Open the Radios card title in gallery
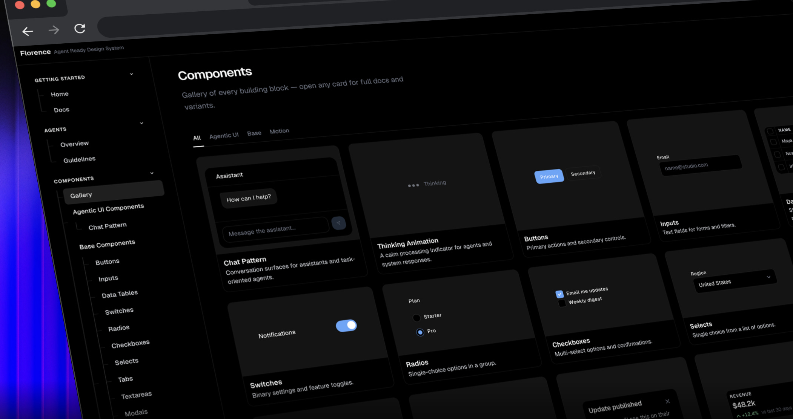The image size is (793, 419). [x=417, y=364]
